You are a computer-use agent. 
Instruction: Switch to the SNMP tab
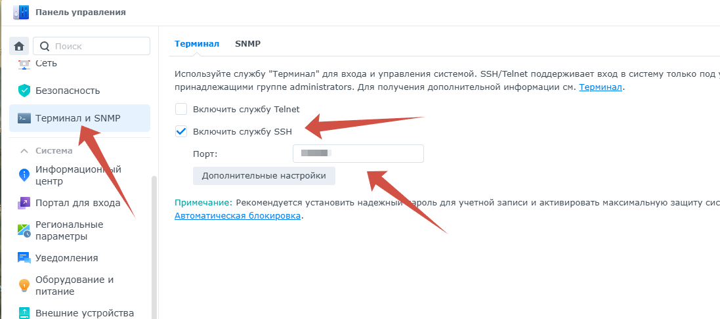[247, 44]
